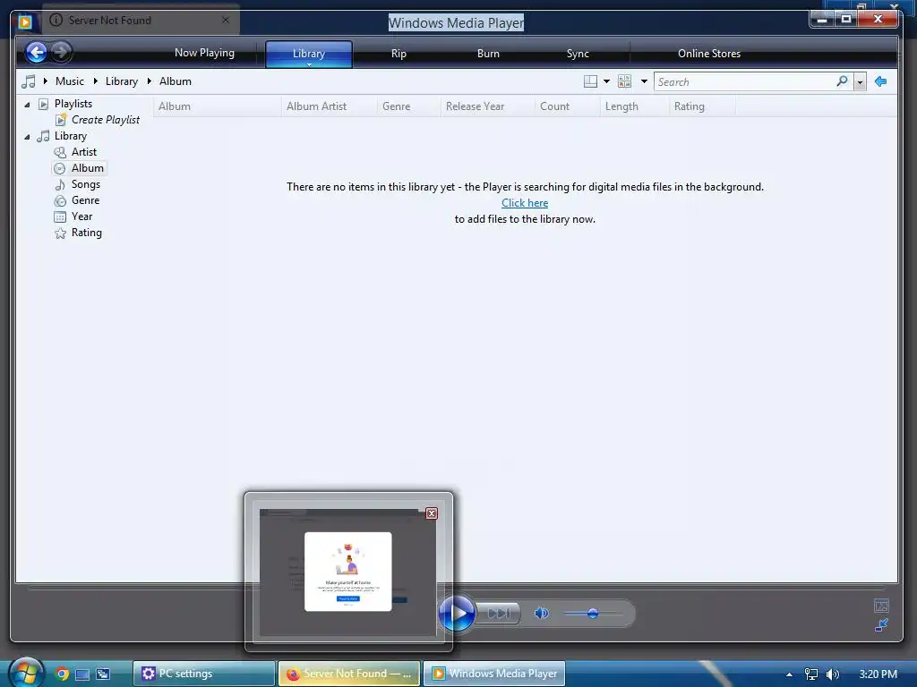Switch to compact mode icon
Viewport: 917px width, 687px height.
[x=881, y=625]
